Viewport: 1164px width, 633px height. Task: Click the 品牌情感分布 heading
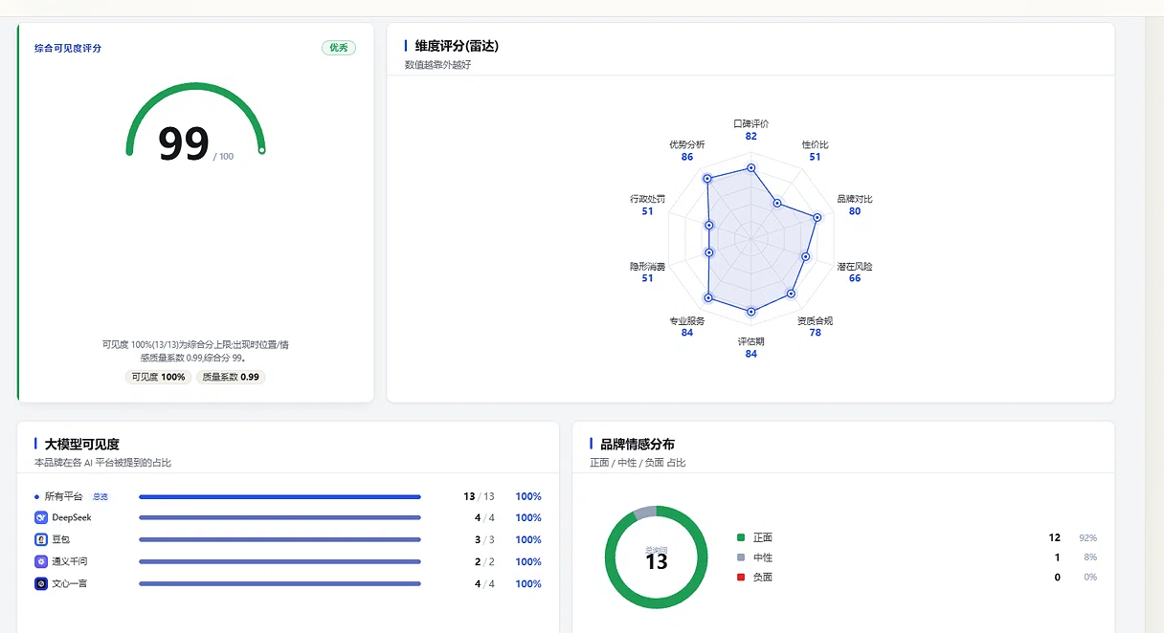tap(638, 444)
